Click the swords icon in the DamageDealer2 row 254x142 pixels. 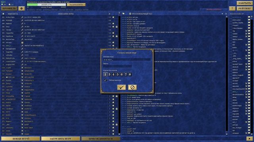point(22,49)
